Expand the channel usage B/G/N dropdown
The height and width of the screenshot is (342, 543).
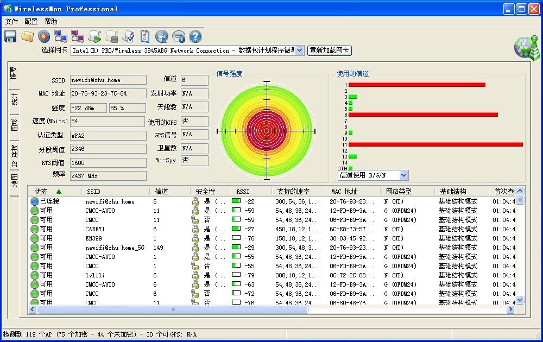403,175
